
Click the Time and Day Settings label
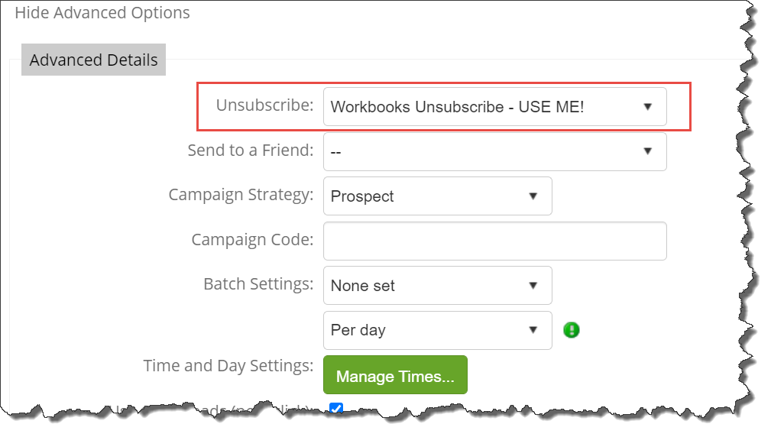(228, 366)
